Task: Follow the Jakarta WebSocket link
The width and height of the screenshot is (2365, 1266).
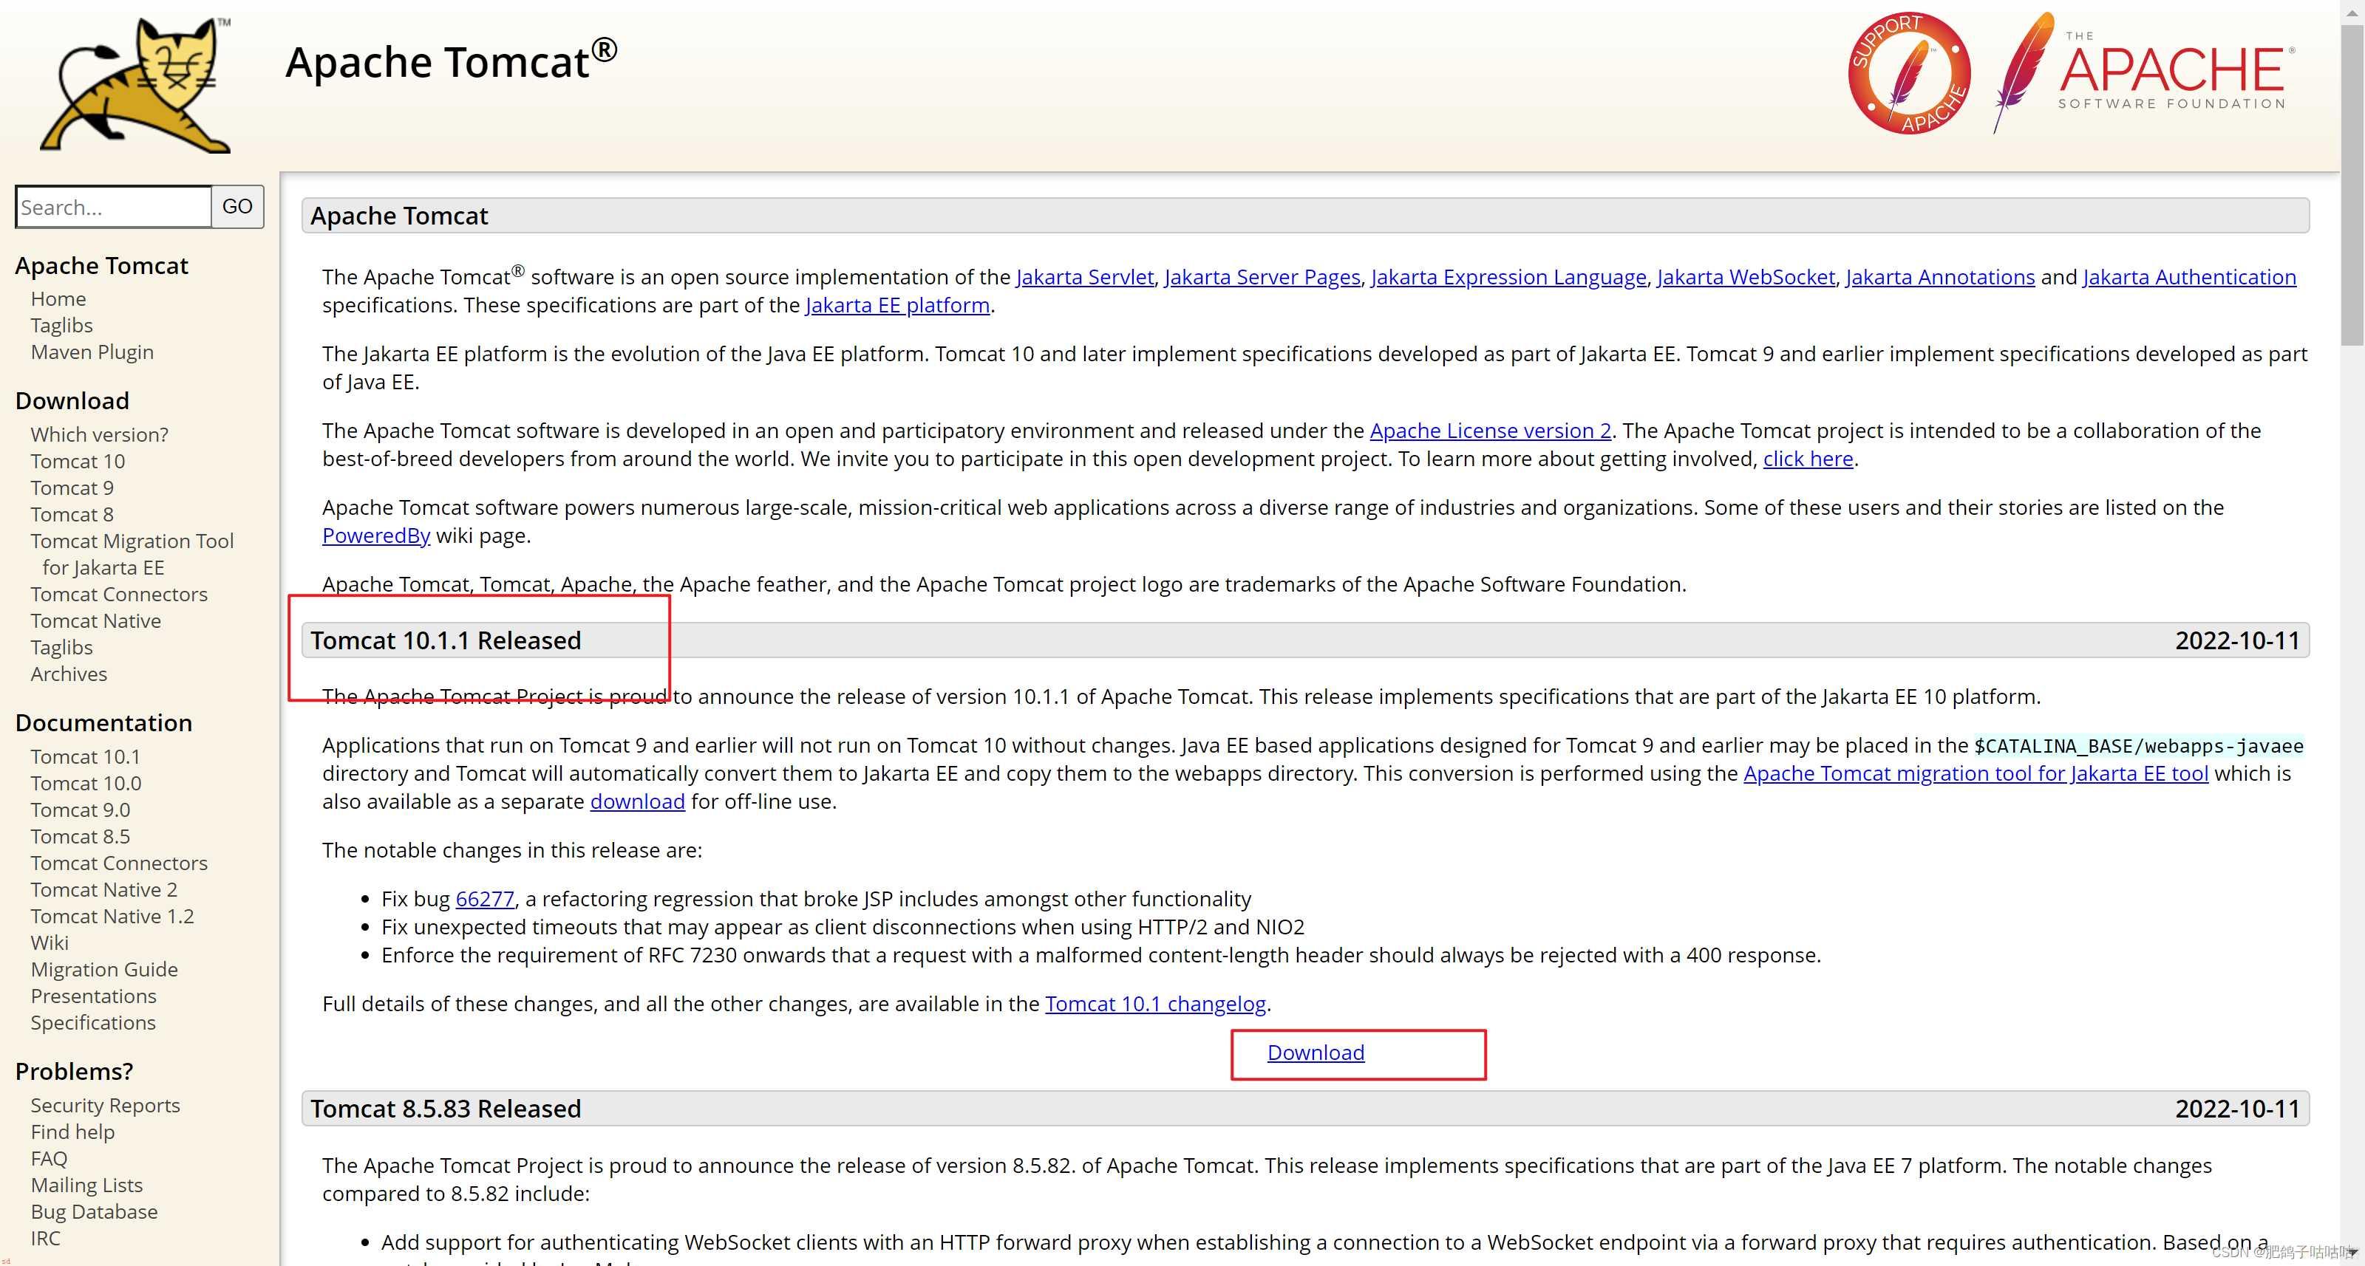Action: click(1746, 277)
